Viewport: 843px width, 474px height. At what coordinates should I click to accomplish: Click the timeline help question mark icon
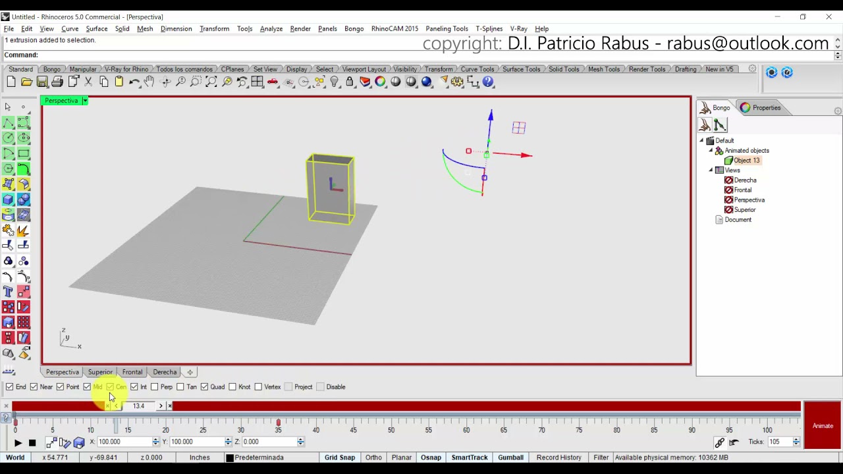click(x=6, y=417)
